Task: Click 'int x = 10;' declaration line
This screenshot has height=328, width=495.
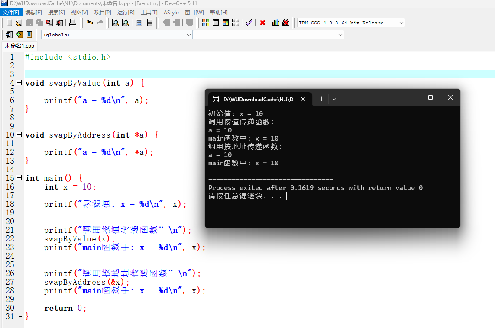Action: pyautogui.click(x=70, y=187)
